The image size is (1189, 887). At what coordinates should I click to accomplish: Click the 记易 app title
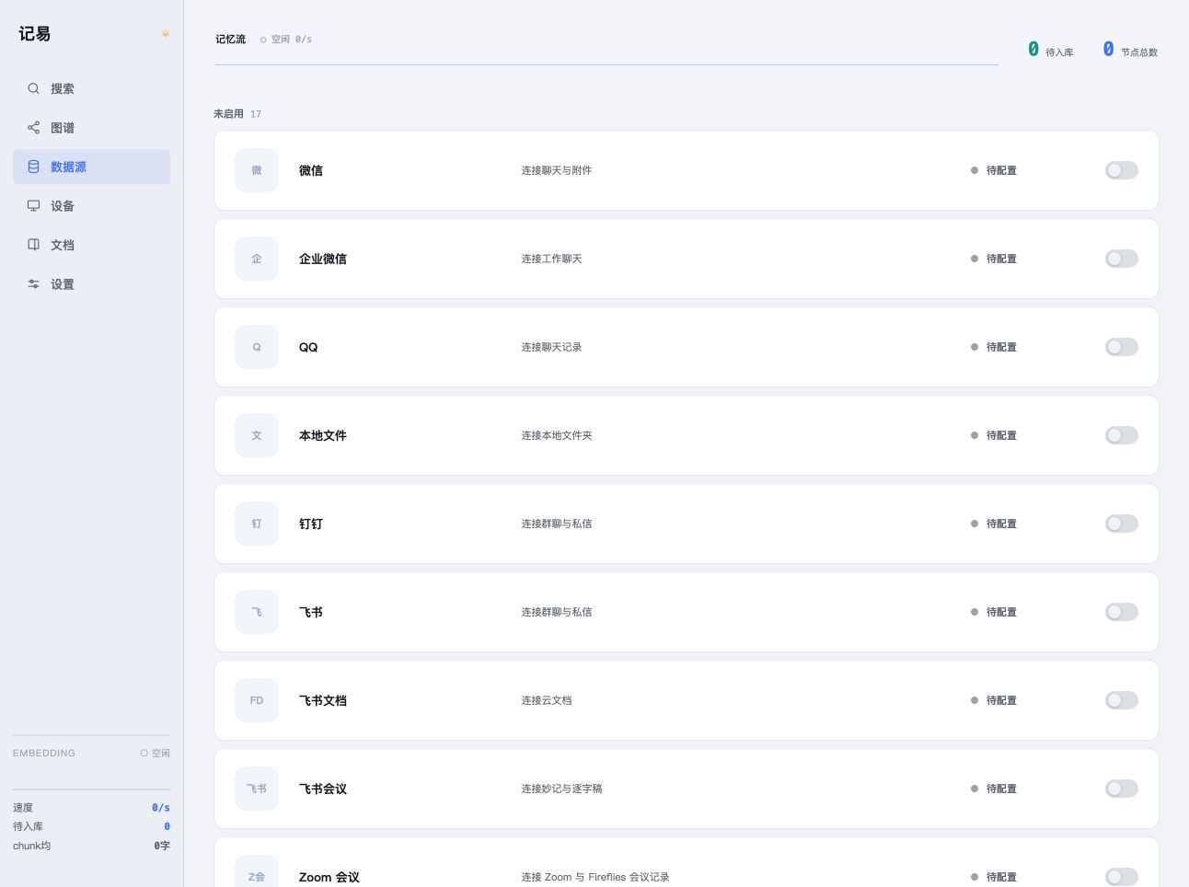(35, 34)
